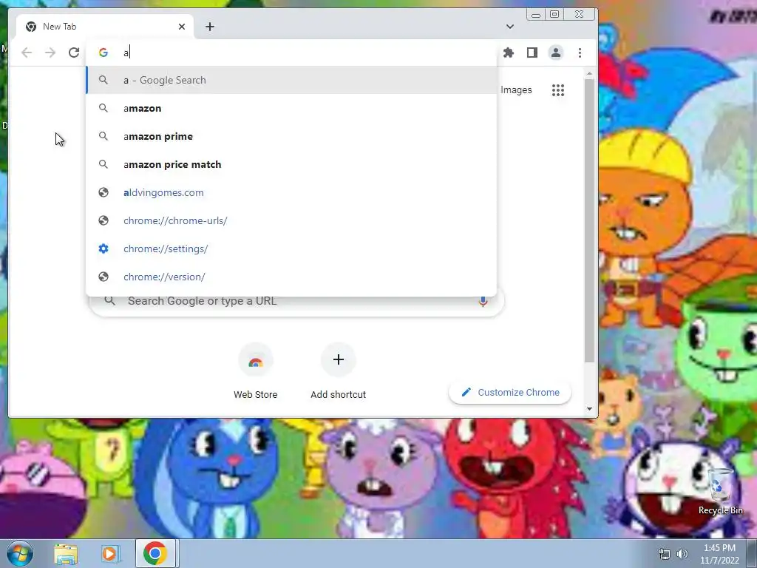
Task: Click the Add shortcut plus icon
Action: pyautogui.click(x=339, y=359)
